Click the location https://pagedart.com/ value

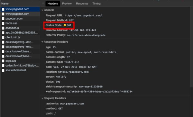click(74, 72)
